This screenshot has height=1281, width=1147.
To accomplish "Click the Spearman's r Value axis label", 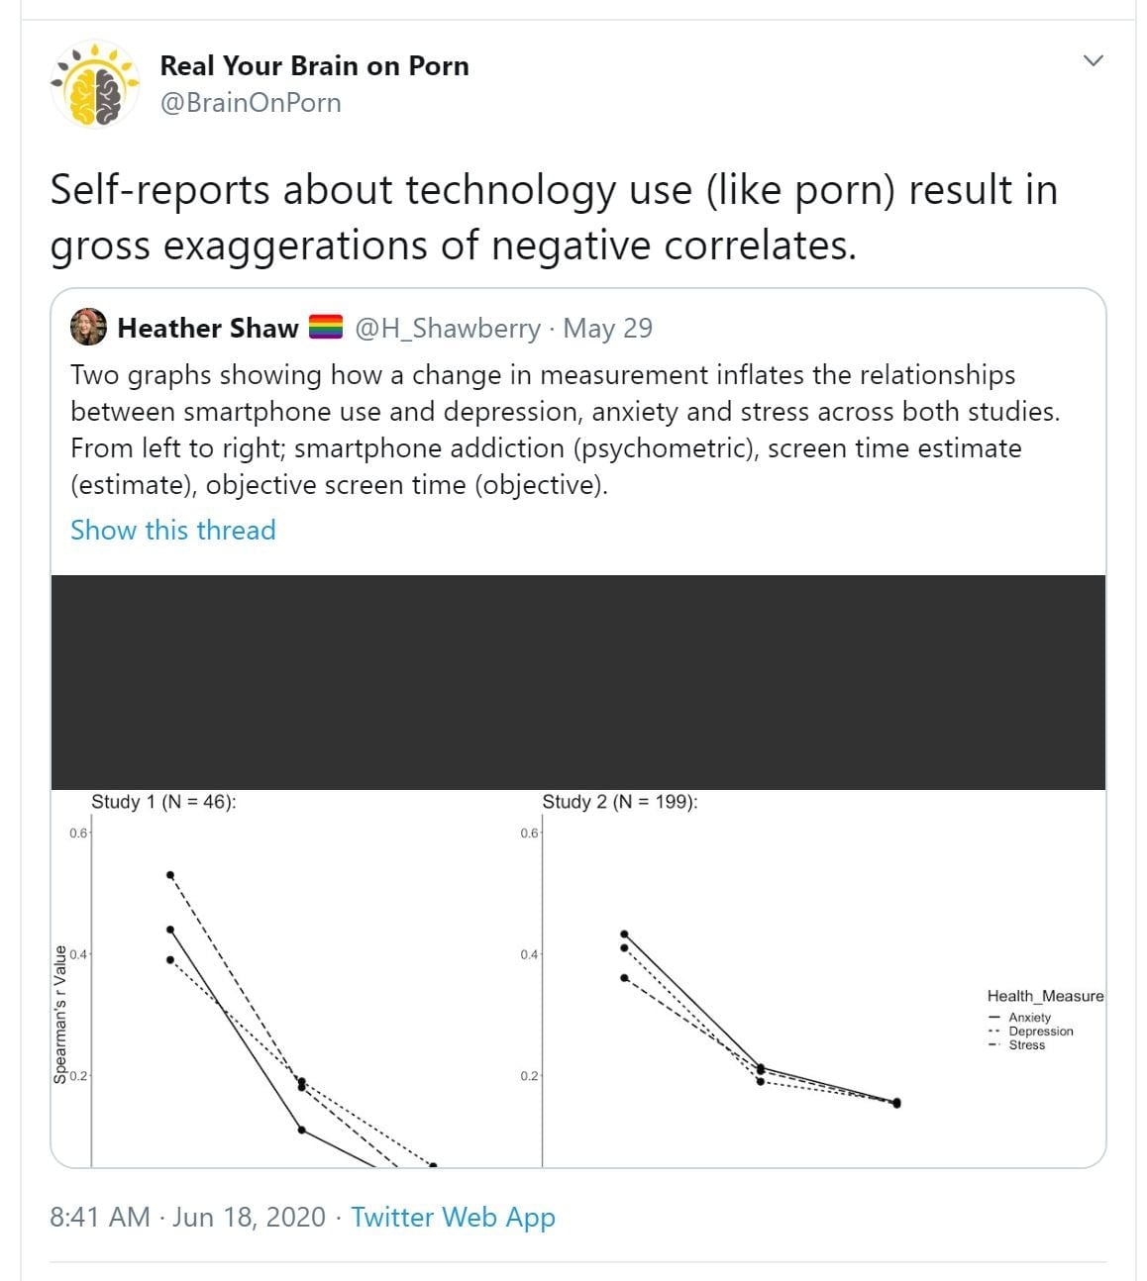I will (60, 1015).
